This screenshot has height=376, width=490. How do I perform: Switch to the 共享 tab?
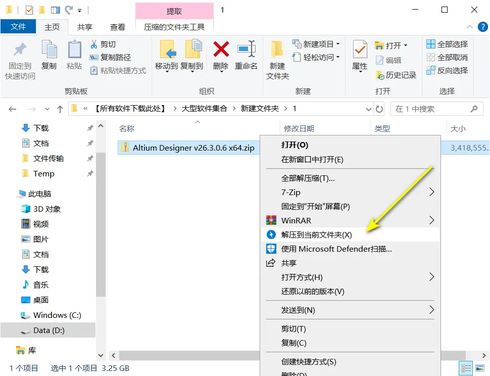85,27
